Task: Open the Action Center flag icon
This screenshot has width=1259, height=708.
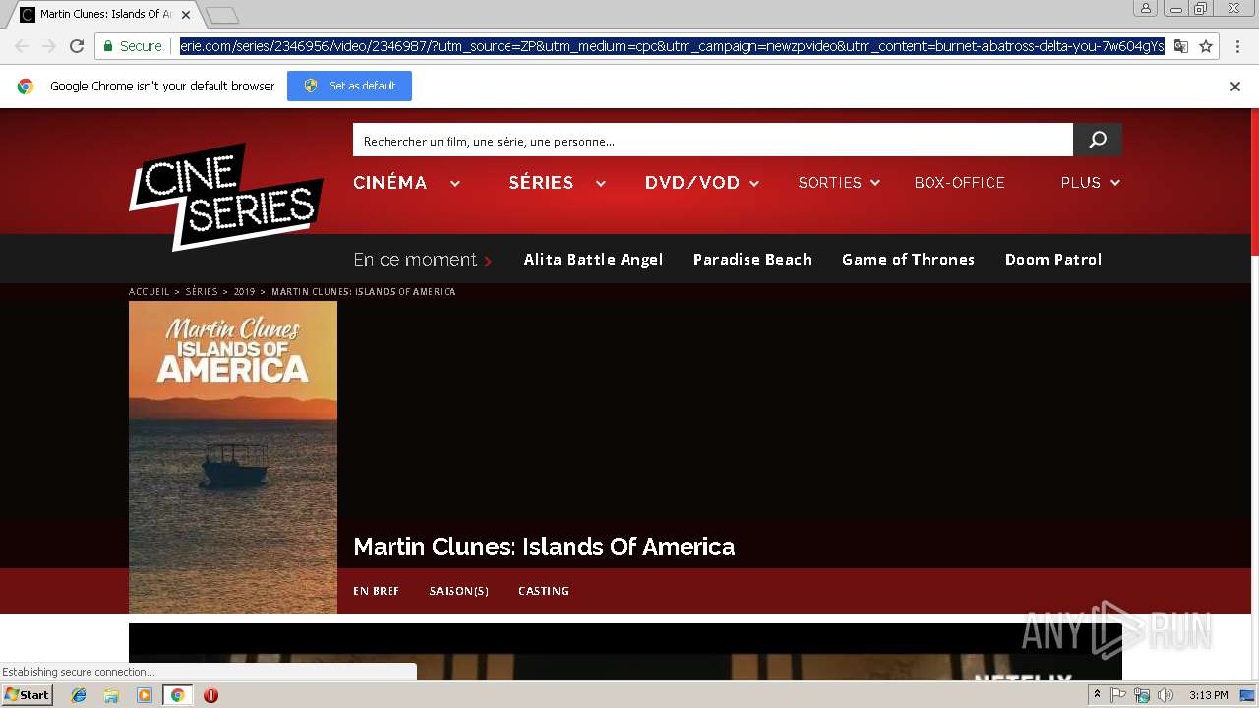Action: (x=1118, y=695)
